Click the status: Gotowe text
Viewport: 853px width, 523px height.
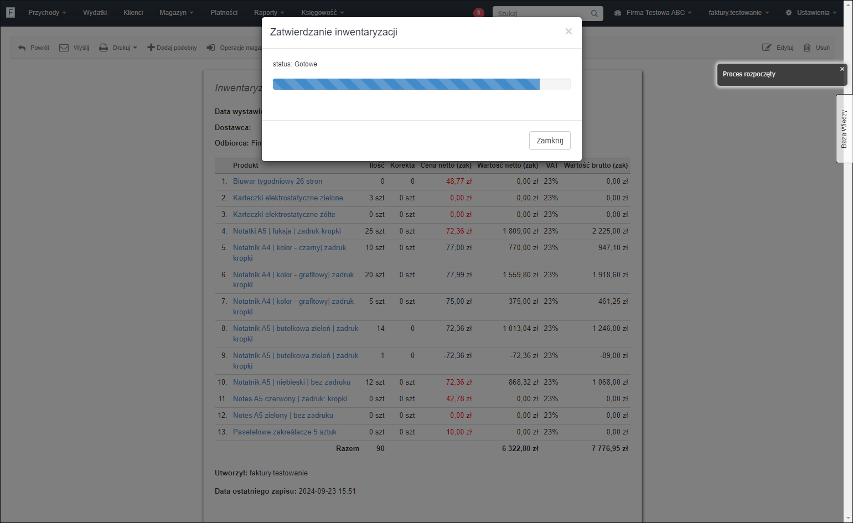295,64
